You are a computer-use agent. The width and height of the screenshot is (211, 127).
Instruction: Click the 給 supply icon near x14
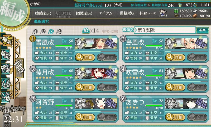click(x=86, y=31)
